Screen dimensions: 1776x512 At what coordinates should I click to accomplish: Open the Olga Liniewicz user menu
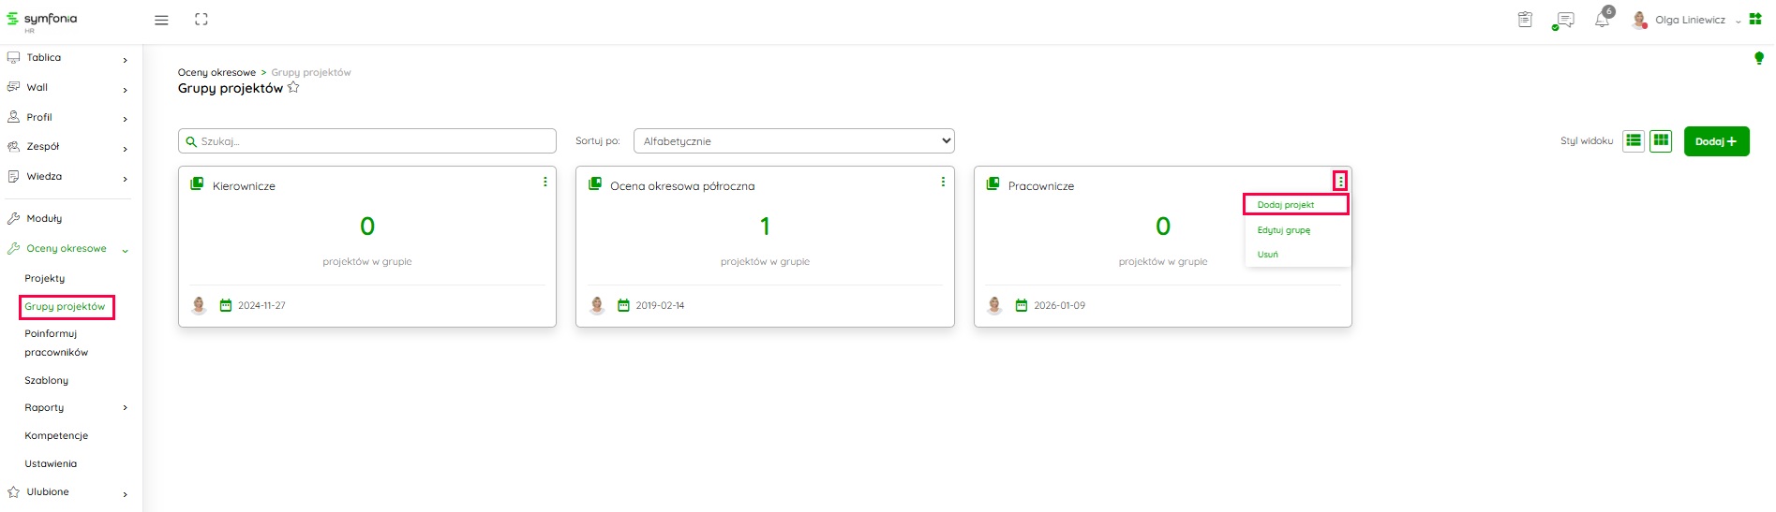tap(1689, 20)
